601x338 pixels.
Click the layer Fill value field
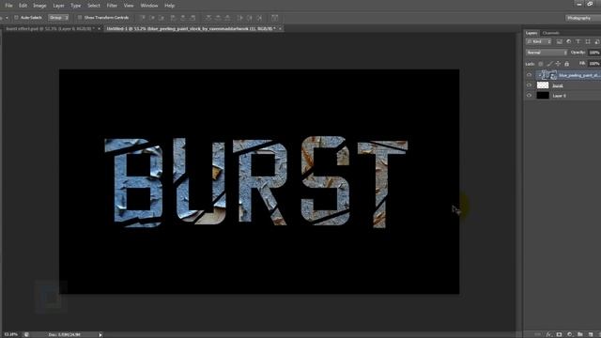coord(594,64)
